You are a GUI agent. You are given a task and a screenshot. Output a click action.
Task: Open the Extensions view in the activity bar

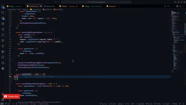(x=3, y=29)
